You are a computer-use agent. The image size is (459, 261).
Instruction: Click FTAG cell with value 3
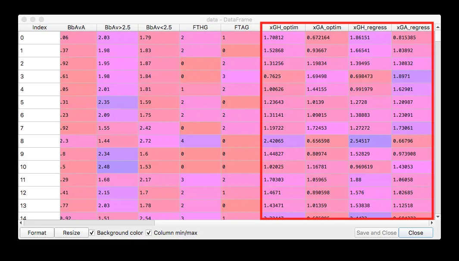pyautogui.click(x=241, y=76)
